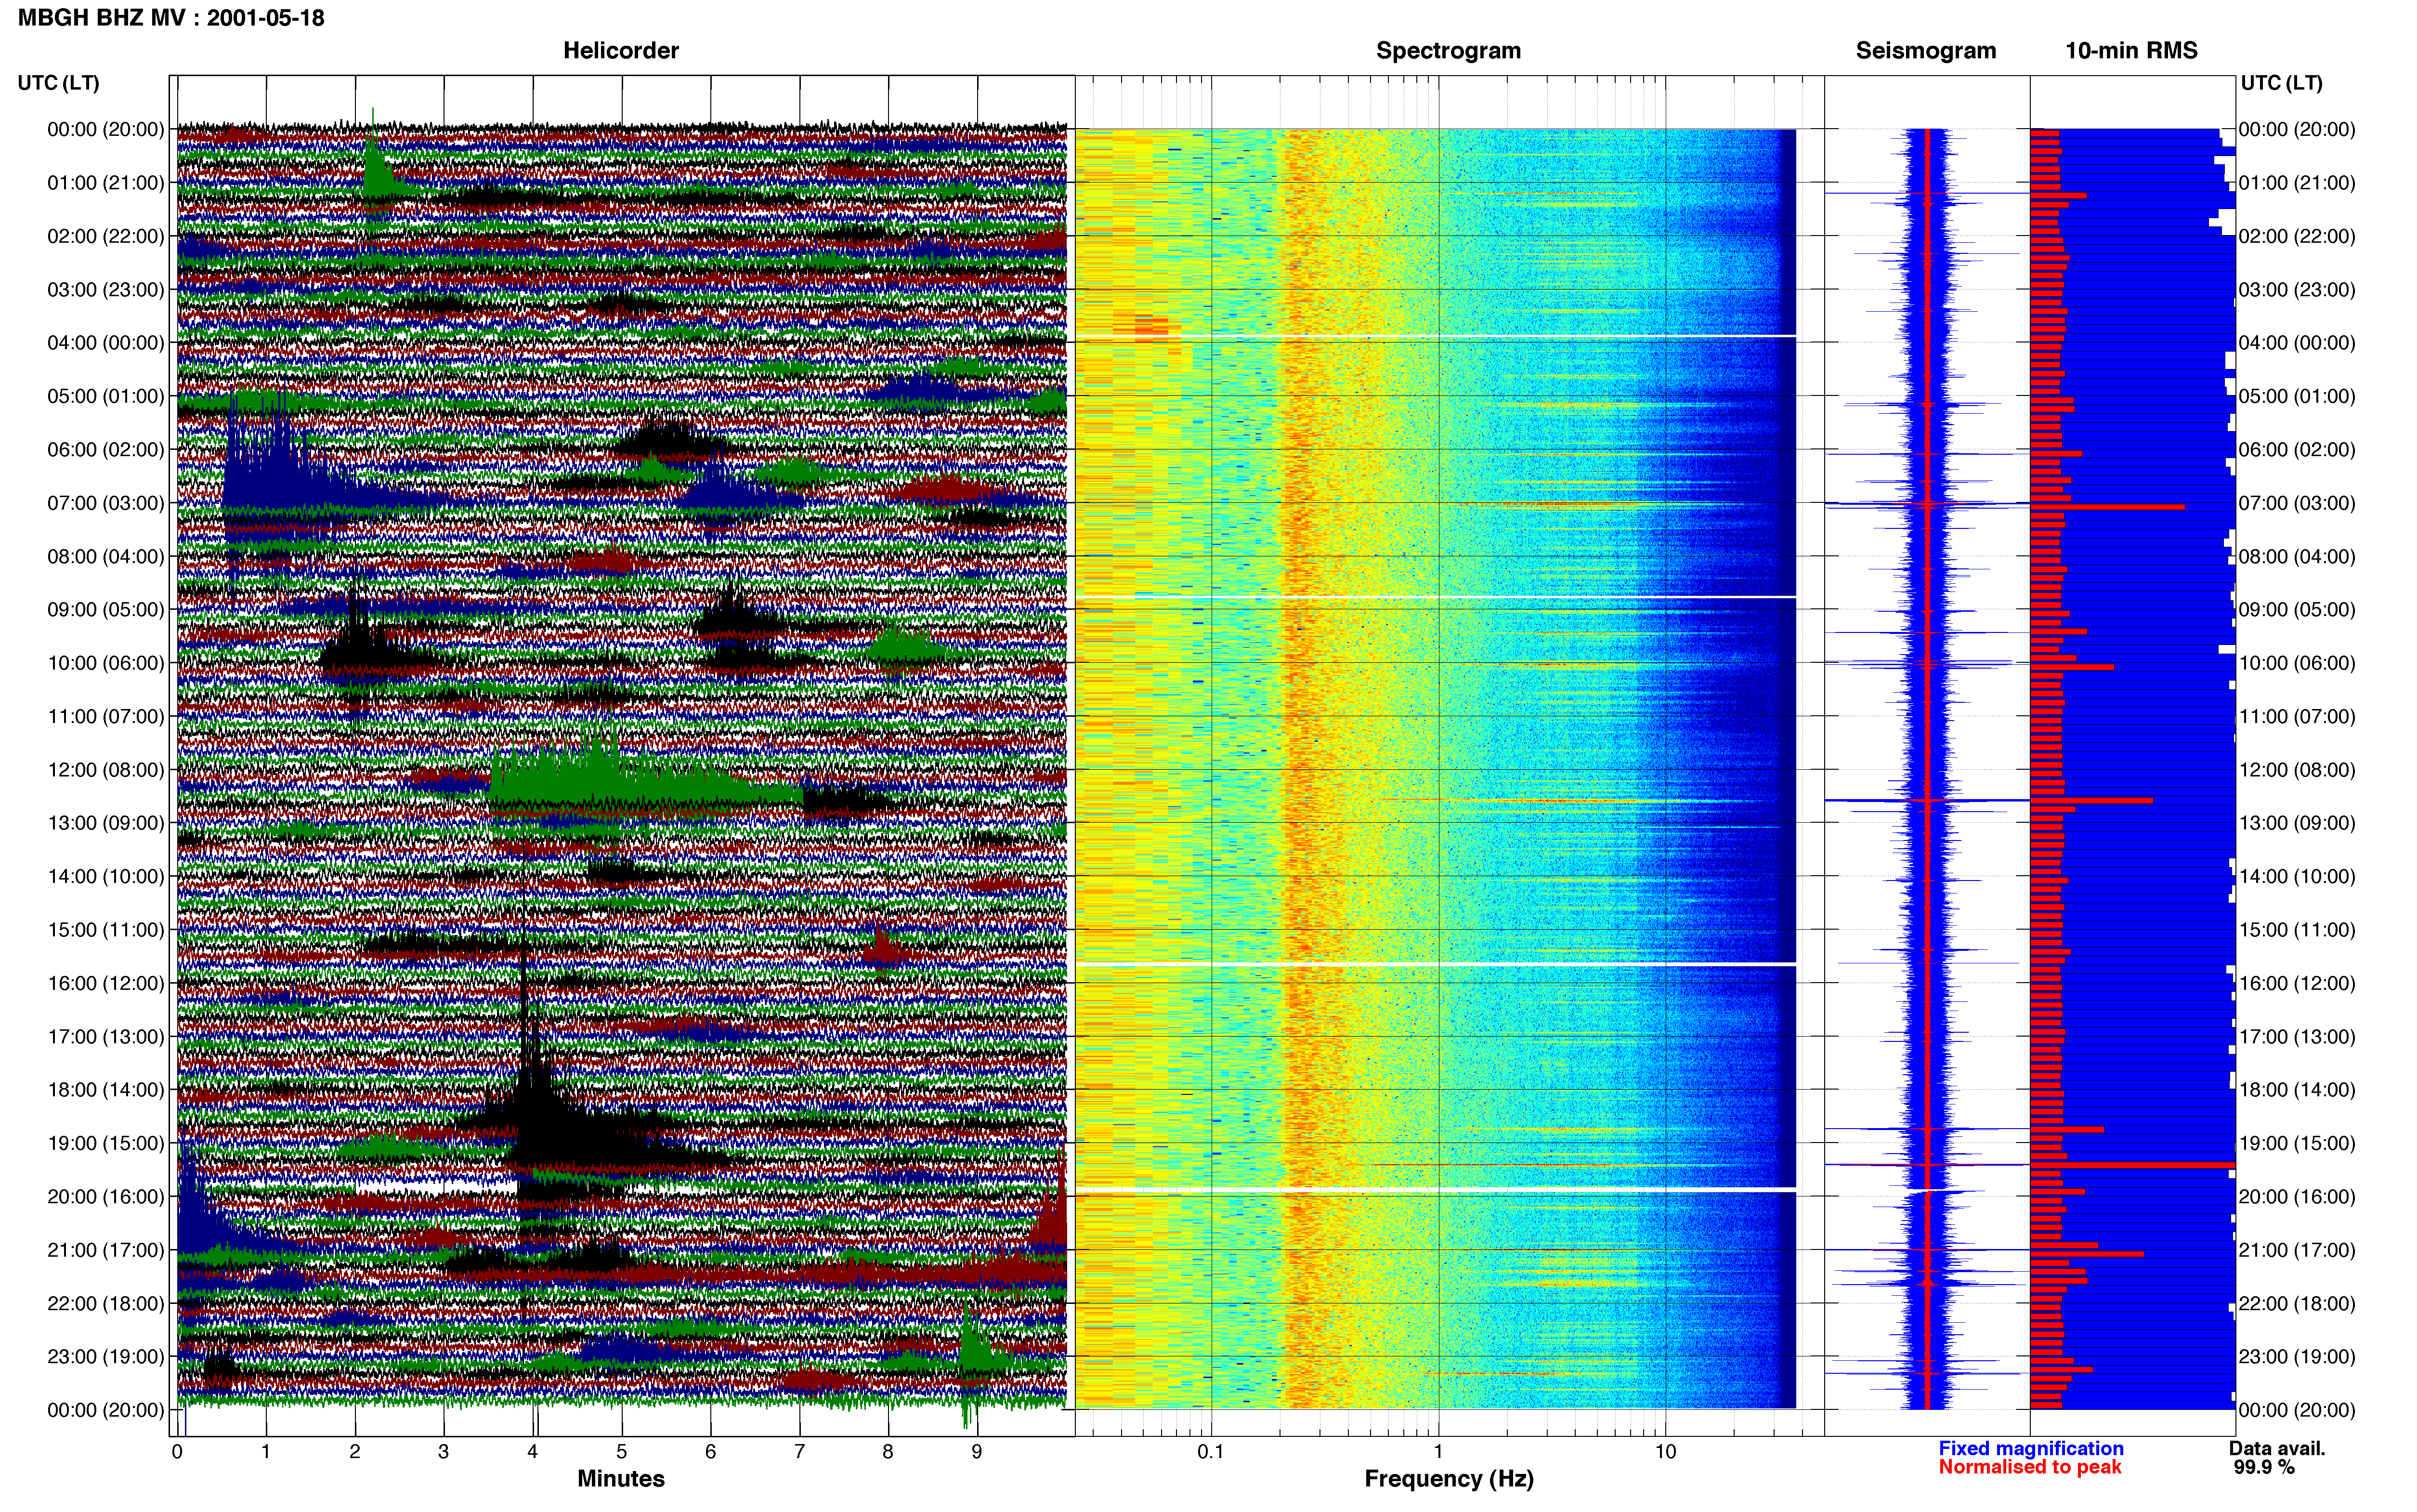Click "19:00 (15:00)" on the RMS panel time axis

pos(2297,1143)
